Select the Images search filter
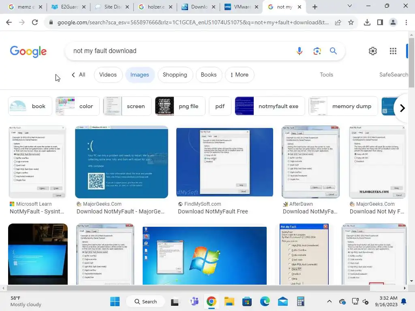This screenshot has width=415, height=311. coord(139,75)
